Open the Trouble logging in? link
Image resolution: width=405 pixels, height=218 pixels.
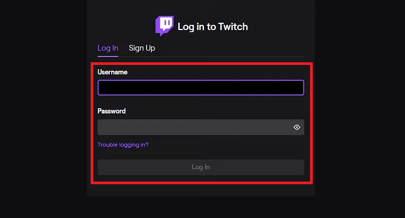(123, 145)
